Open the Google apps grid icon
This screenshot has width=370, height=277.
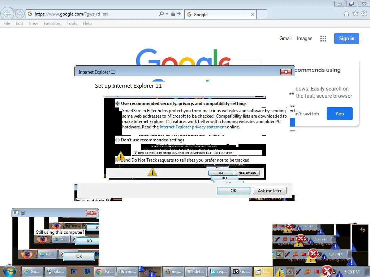click(x=323, y=39)
